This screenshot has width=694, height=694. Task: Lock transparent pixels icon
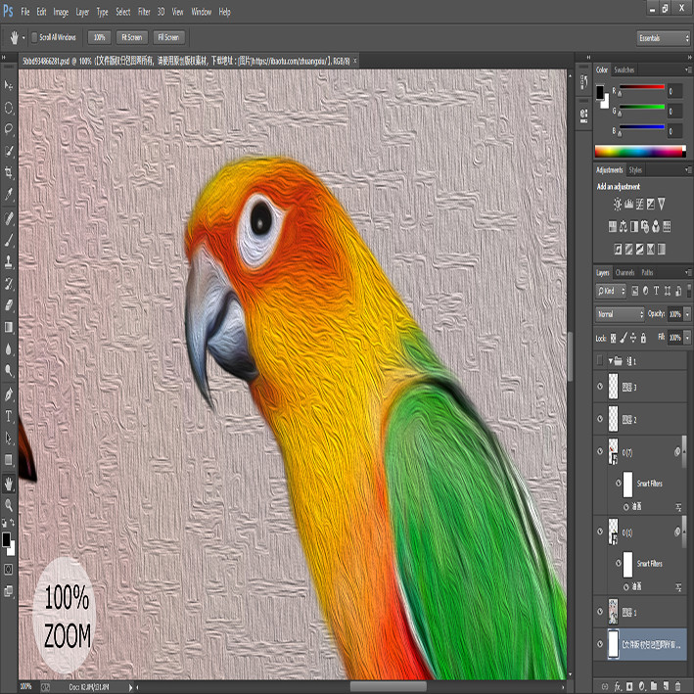[x=613, y=338]
